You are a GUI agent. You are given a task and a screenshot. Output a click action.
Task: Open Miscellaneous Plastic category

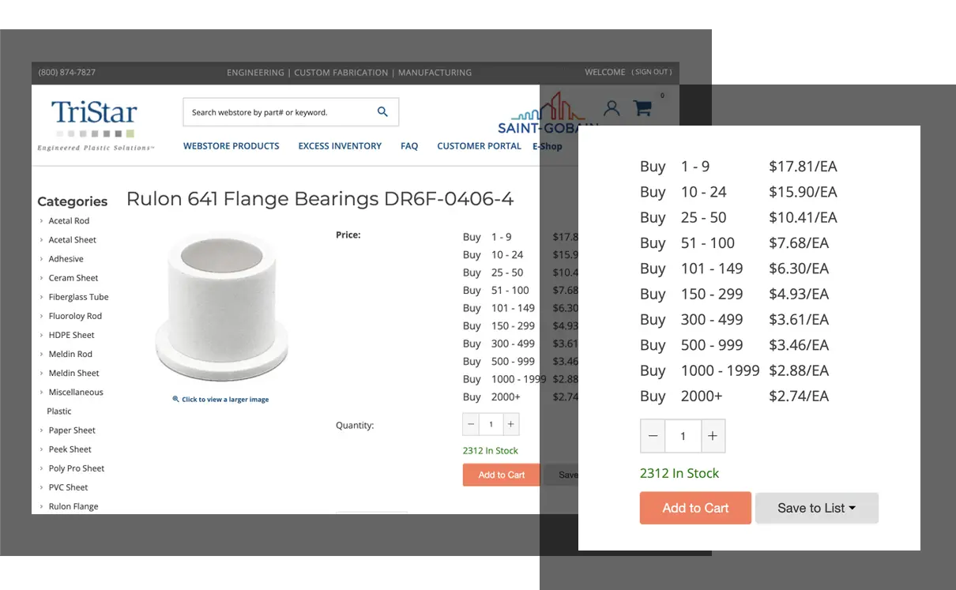point(75,401)
